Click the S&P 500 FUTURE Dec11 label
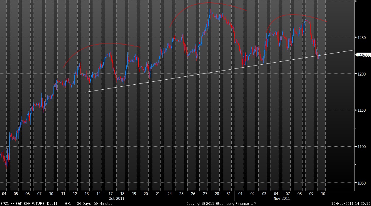The image size is (371, 206). coord(36,203)
